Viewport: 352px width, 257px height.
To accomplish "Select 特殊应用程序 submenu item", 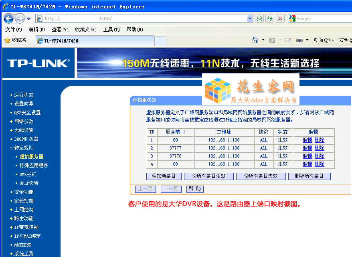I will [34, 166].
